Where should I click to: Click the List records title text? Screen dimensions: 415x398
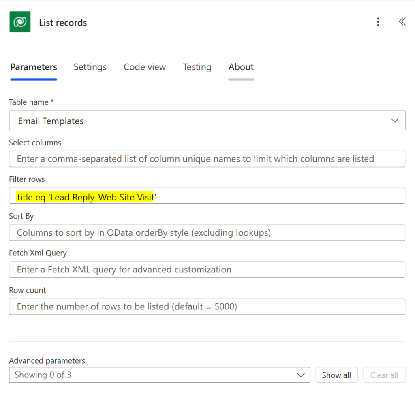coord(63,23)
